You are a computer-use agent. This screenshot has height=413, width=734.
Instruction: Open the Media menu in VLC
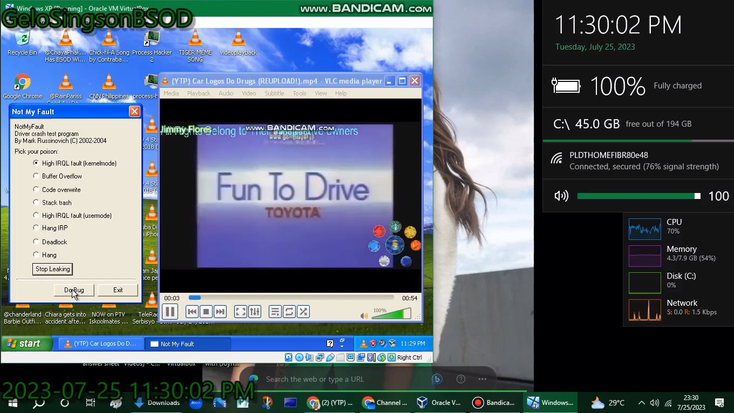(x=171, y=93)
